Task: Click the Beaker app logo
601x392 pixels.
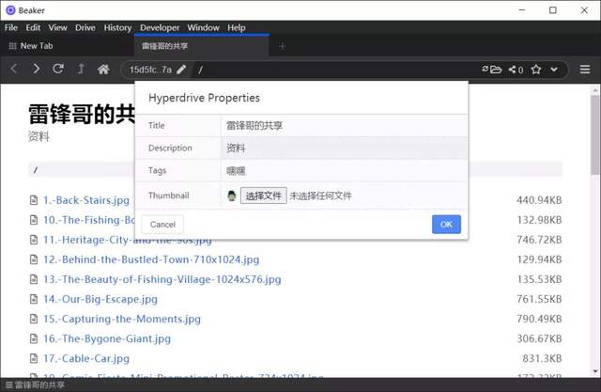Action: click(10, 10)
